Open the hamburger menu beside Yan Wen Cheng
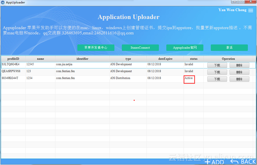This screenshot has height=165, width=257. [x=250, y=10]
